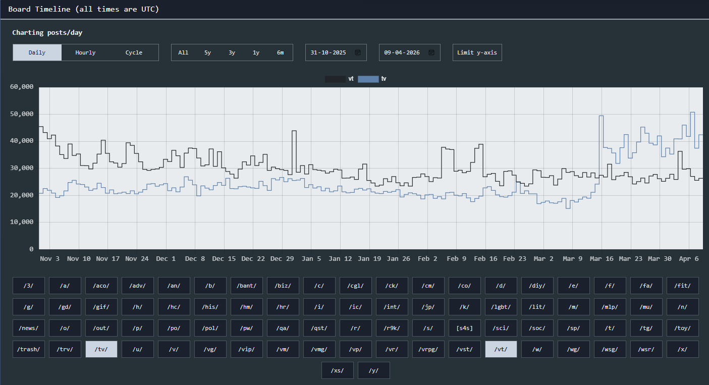Toggle the /vip/ board
This screenshot has height=385, width=709.
[247, 349]
